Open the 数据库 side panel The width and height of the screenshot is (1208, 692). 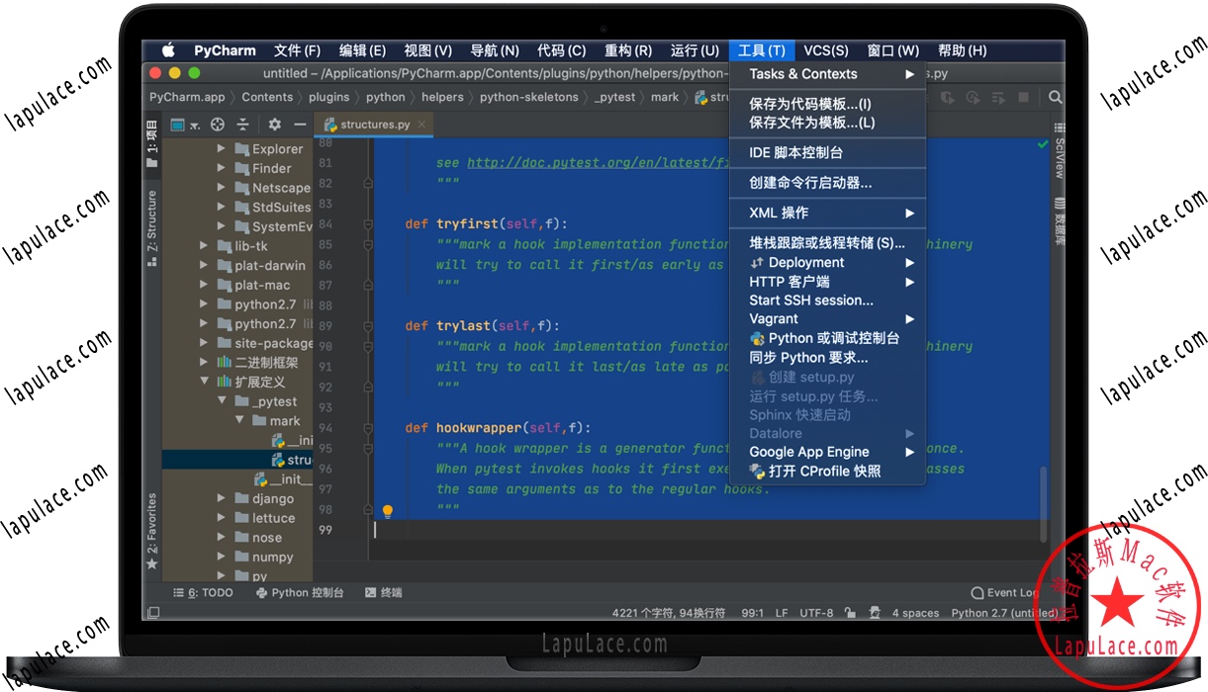click(1059, 220)
